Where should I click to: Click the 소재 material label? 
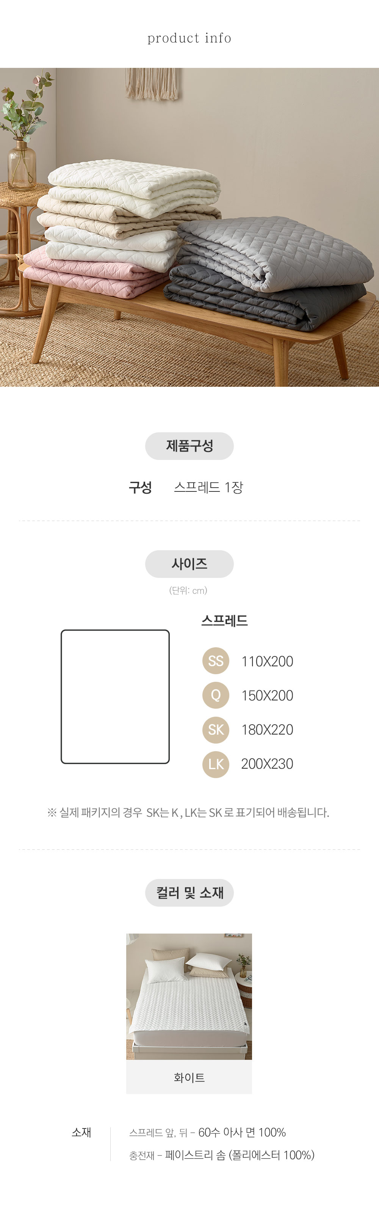[81, 1132]
